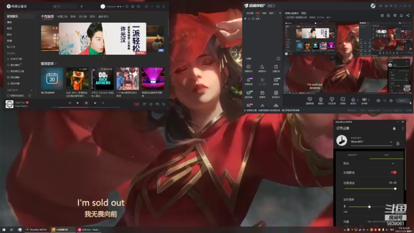This screenshot has width=414, height=233.
Task: Open the 许光汉 一派轻松 banner
Action: (102, 38)
